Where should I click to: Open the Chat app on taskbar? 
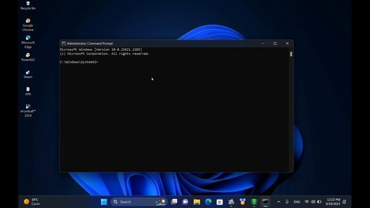click(185, 202)
